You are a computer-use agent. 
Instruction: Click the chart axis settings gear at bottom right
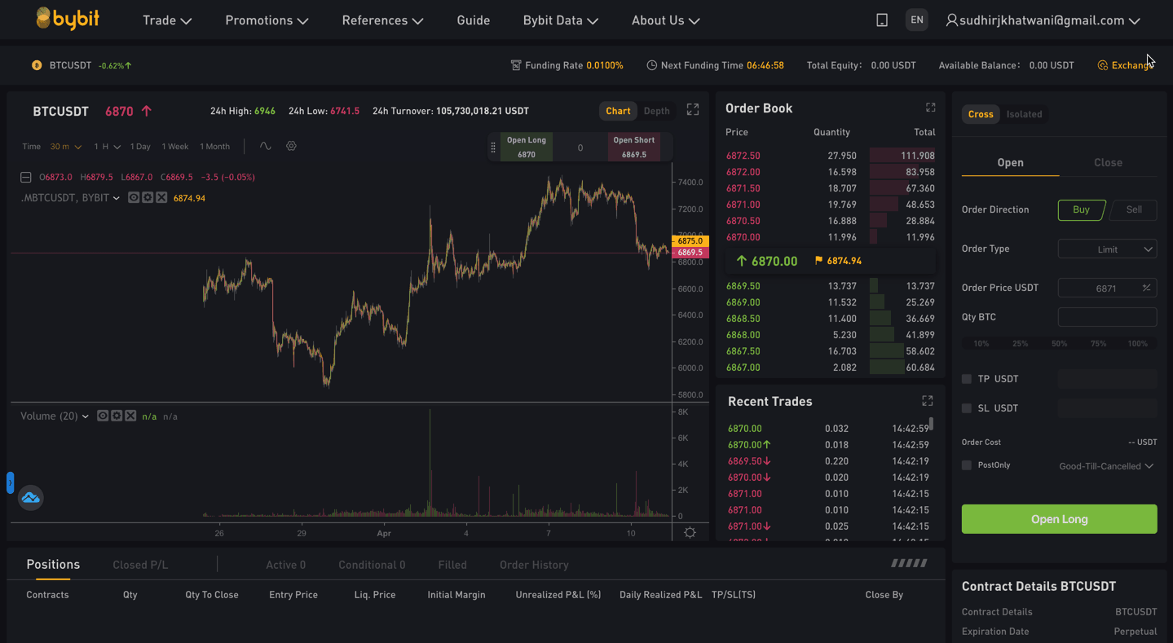(x=690, y=532)
